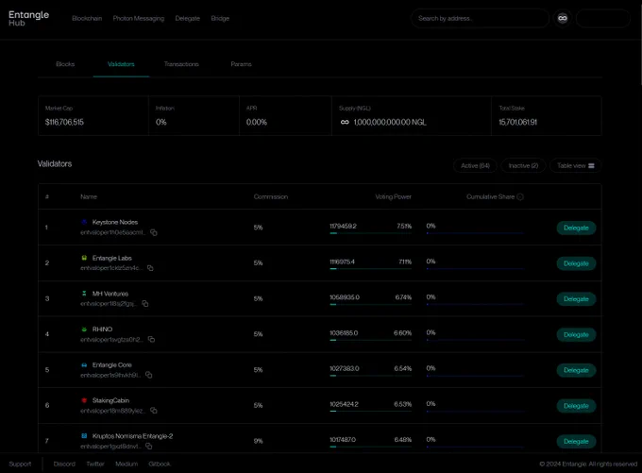This screenshot has width=642, height=473.
Task: Click the Total Stake value 15,701,061.91
Action: pos(518,122)
